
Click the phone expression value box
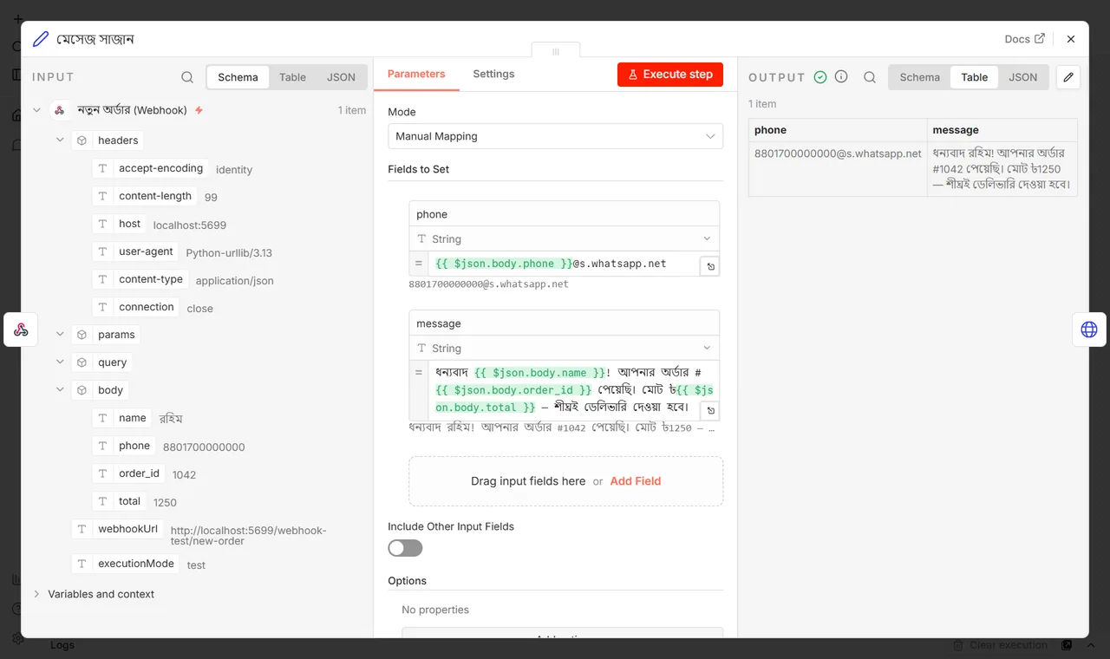(564, 264)
